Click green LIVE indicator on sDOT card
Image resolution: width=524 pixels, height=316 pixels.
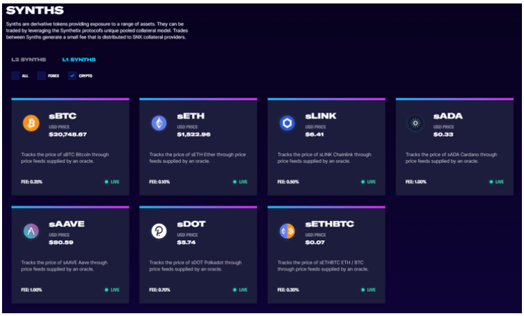tap(240, 290)
